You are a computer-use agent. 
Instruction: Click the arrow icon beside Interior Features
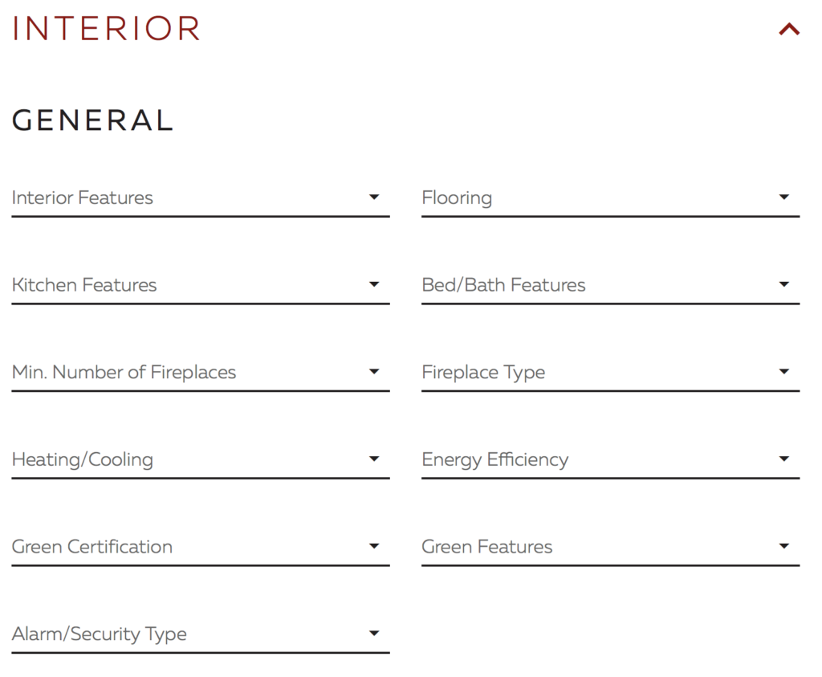pyautogui.click(x=374, y=198)
